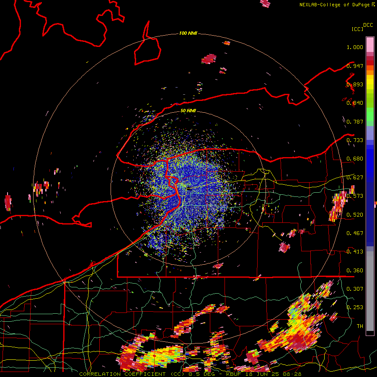Select the 0.840 value on the color scale
The width and height of the screenshot is (377, 377).
point(355,103)
